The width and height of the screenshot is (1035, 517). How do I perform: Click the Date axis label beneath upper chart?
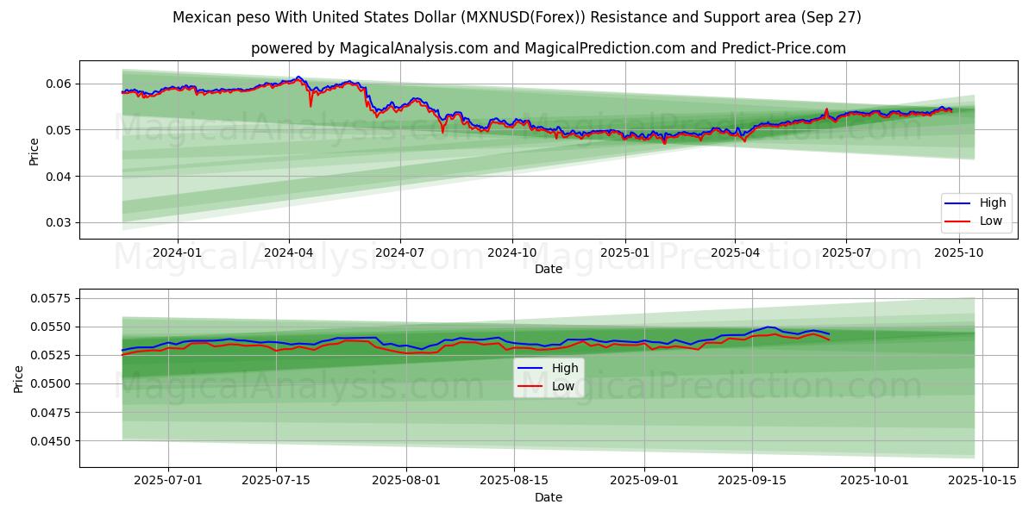(549, 269)
